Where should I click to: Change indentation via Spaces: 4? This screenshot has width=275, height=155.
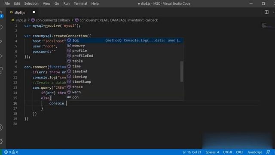pos(212,152)
